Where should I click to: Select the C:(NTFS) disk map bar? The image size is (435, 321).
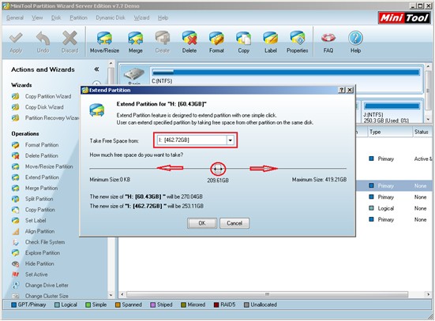[286, 73]
